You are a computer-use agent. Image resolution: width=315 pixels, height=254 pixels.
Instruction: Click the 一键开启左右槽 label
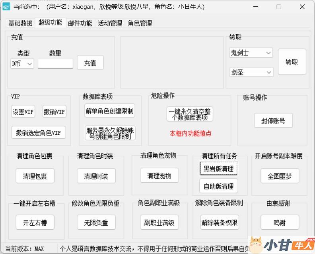pos(34,203)
